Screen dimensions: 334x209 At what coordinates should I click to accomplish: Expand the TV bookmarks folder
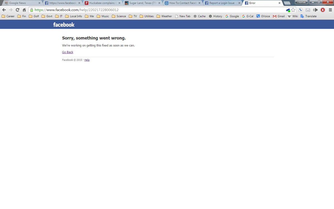(x=133, y=16)
